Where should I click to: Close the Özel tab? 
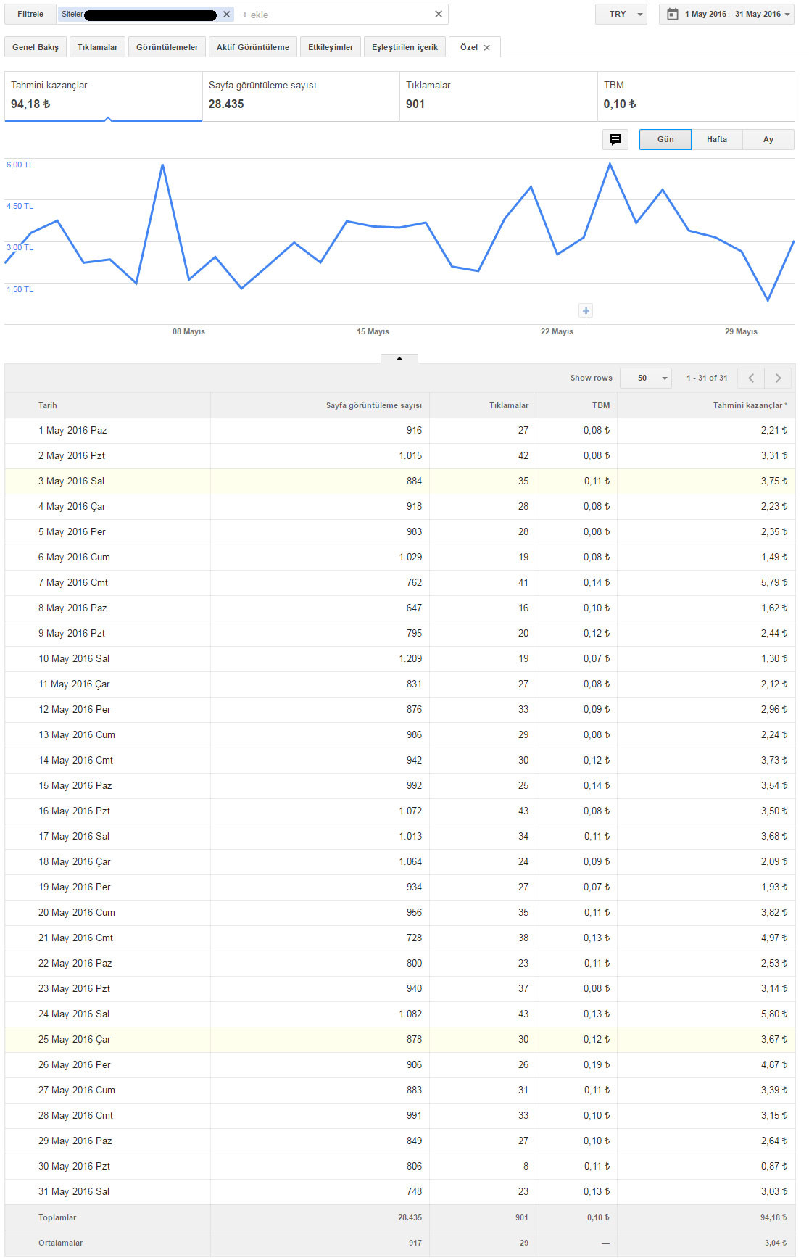(x=487, y=48)
